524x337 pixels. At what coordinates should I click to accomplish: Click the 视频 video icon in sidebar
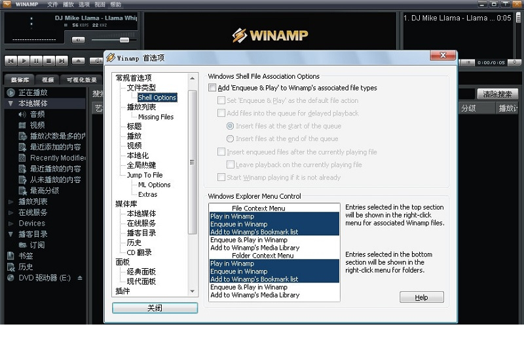(22, 125)
